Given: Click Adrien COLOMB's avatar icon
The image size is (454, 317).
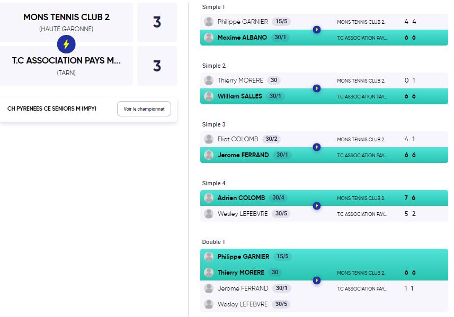Looking at the screenshot, I should point(209,198).
